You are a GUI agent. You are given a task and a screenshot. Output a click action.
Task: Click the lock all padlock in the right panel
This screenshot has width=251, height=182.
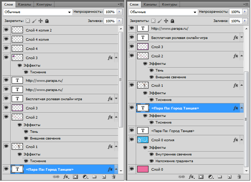172,21
